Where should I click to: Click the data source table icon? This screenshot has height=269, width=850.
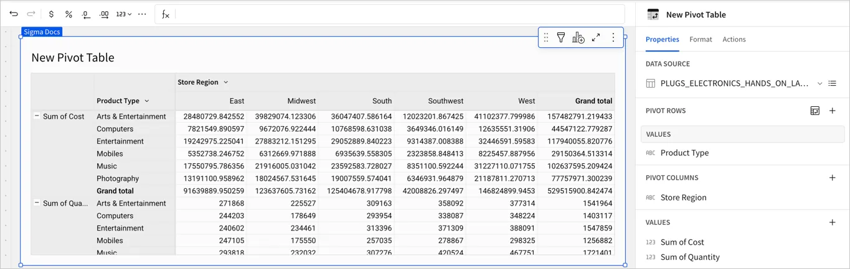(x=651, y=83)
